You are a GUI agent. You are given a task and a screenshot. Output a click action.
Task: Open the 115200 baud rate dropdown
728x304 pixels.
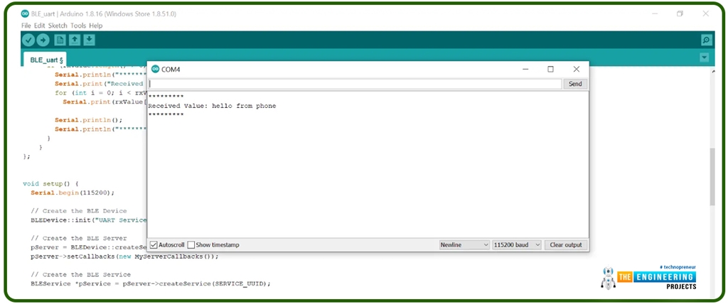point(517,245)
